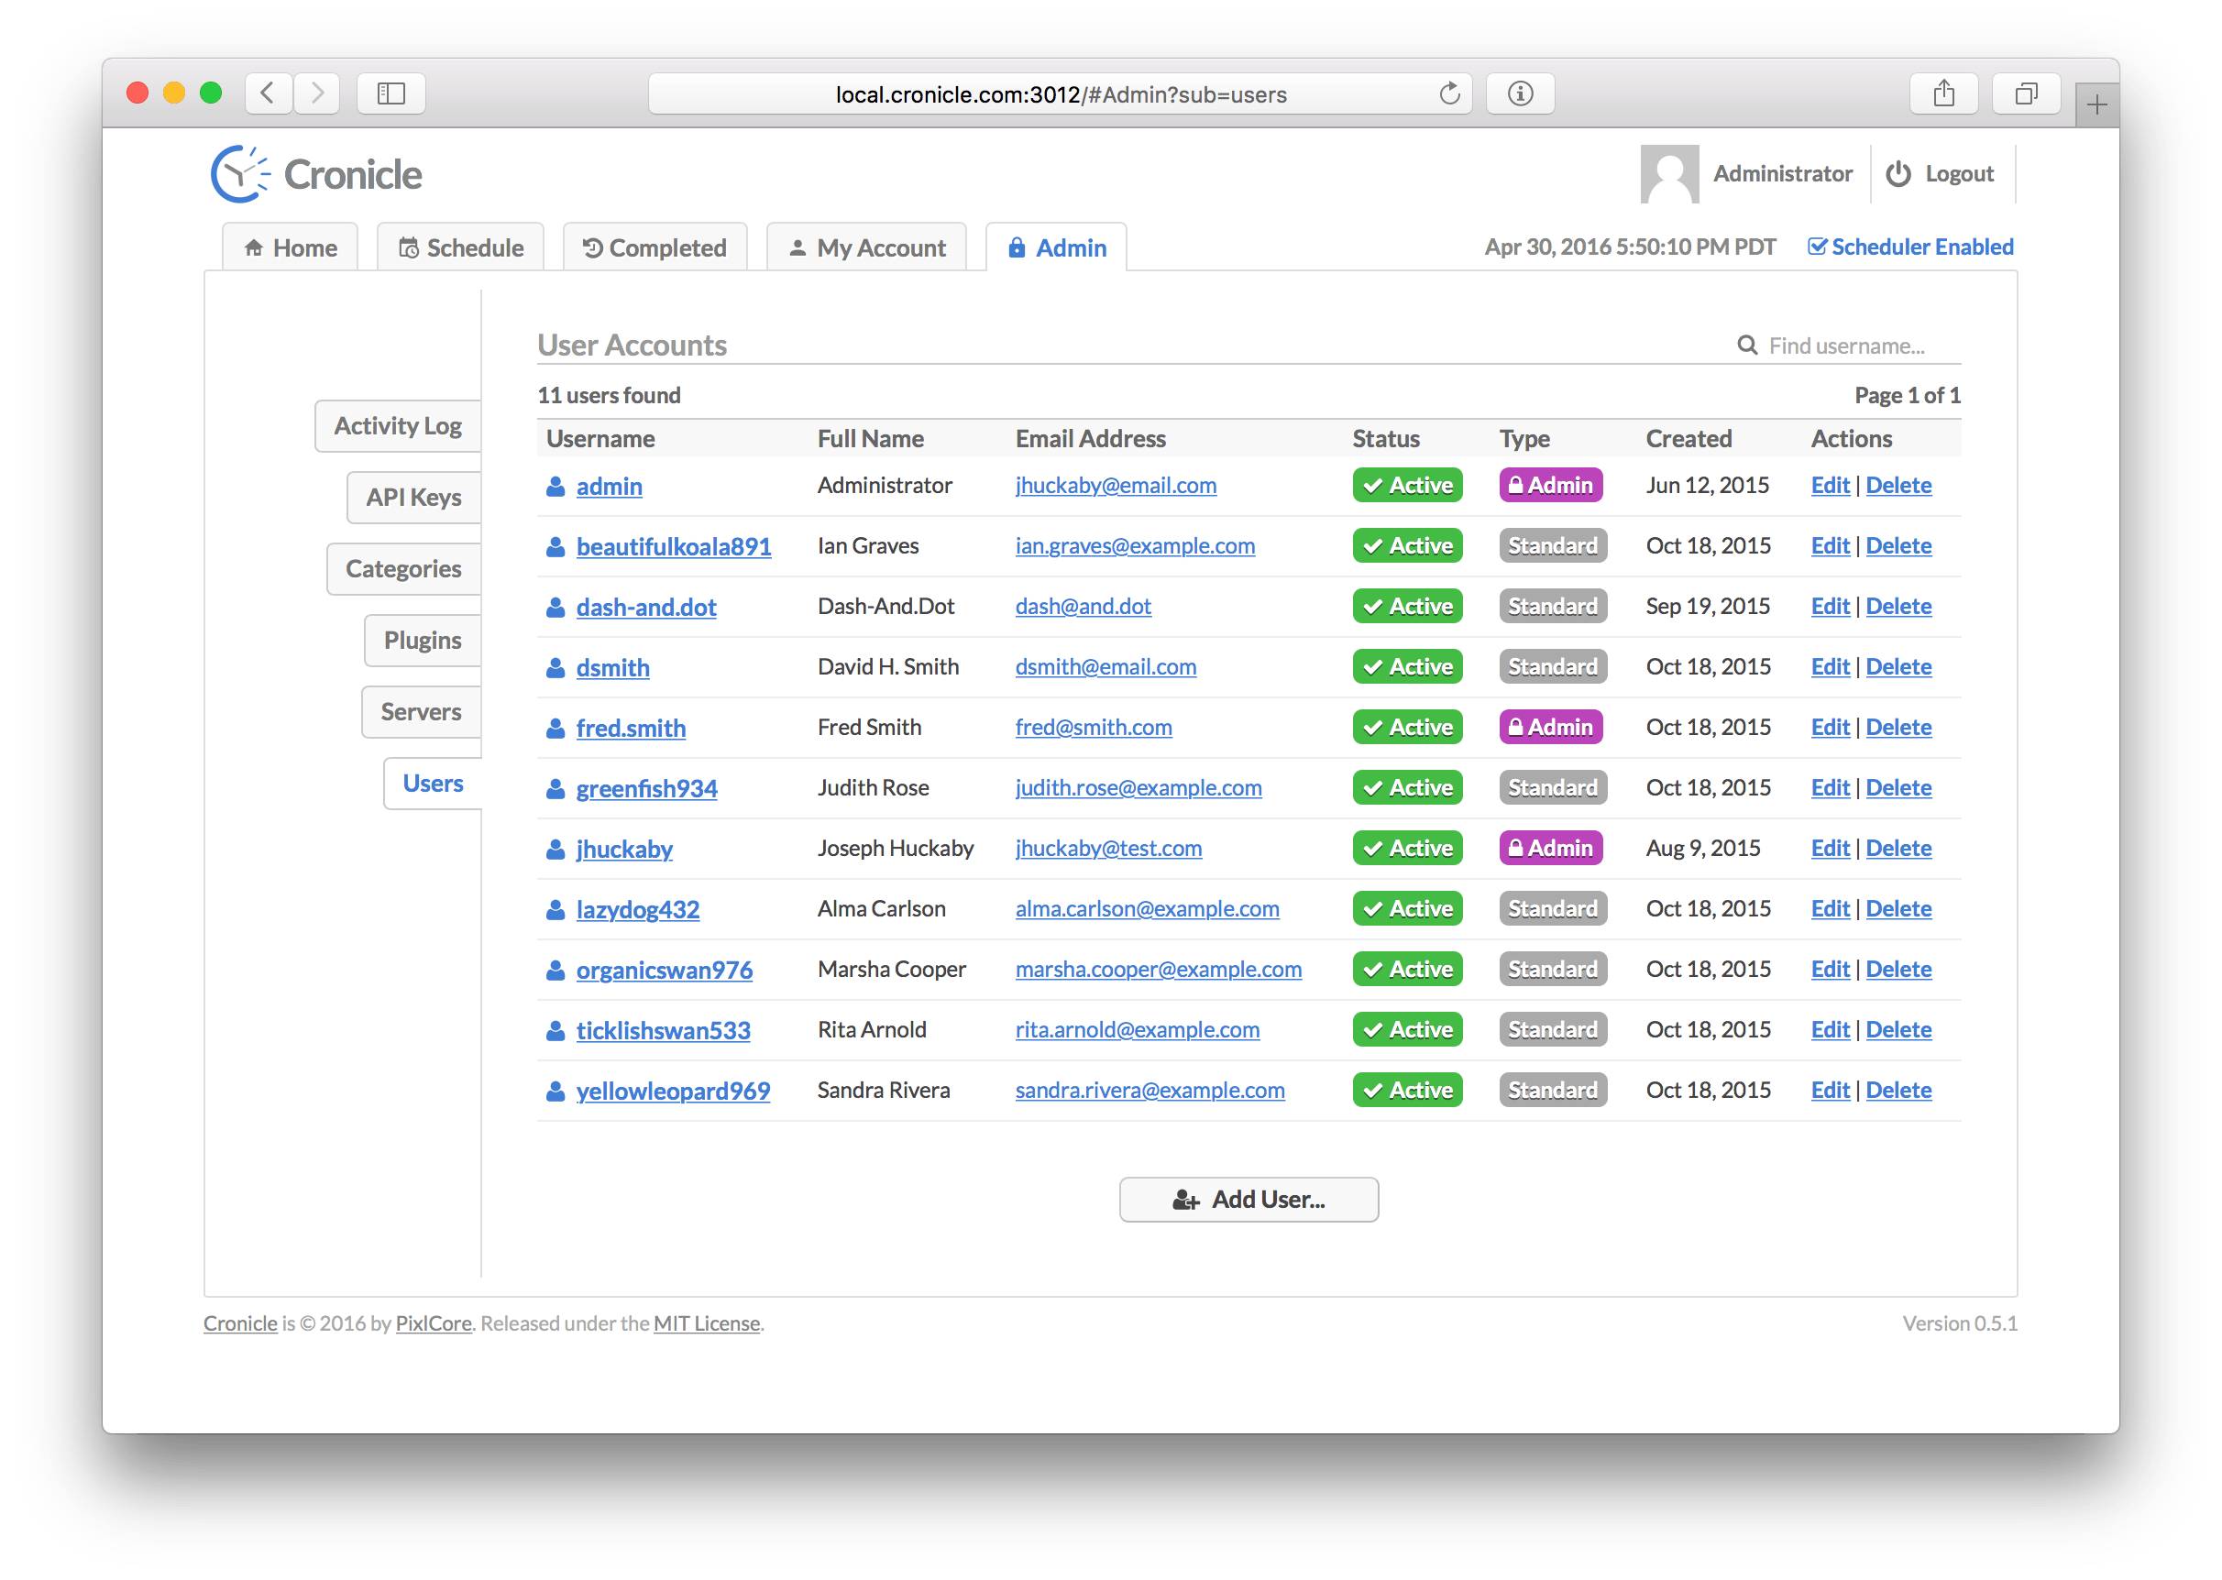Switch to the Completed tab
This screenshot has height=1580, width=2222.
pyautogui.click(x=654, y=248)
